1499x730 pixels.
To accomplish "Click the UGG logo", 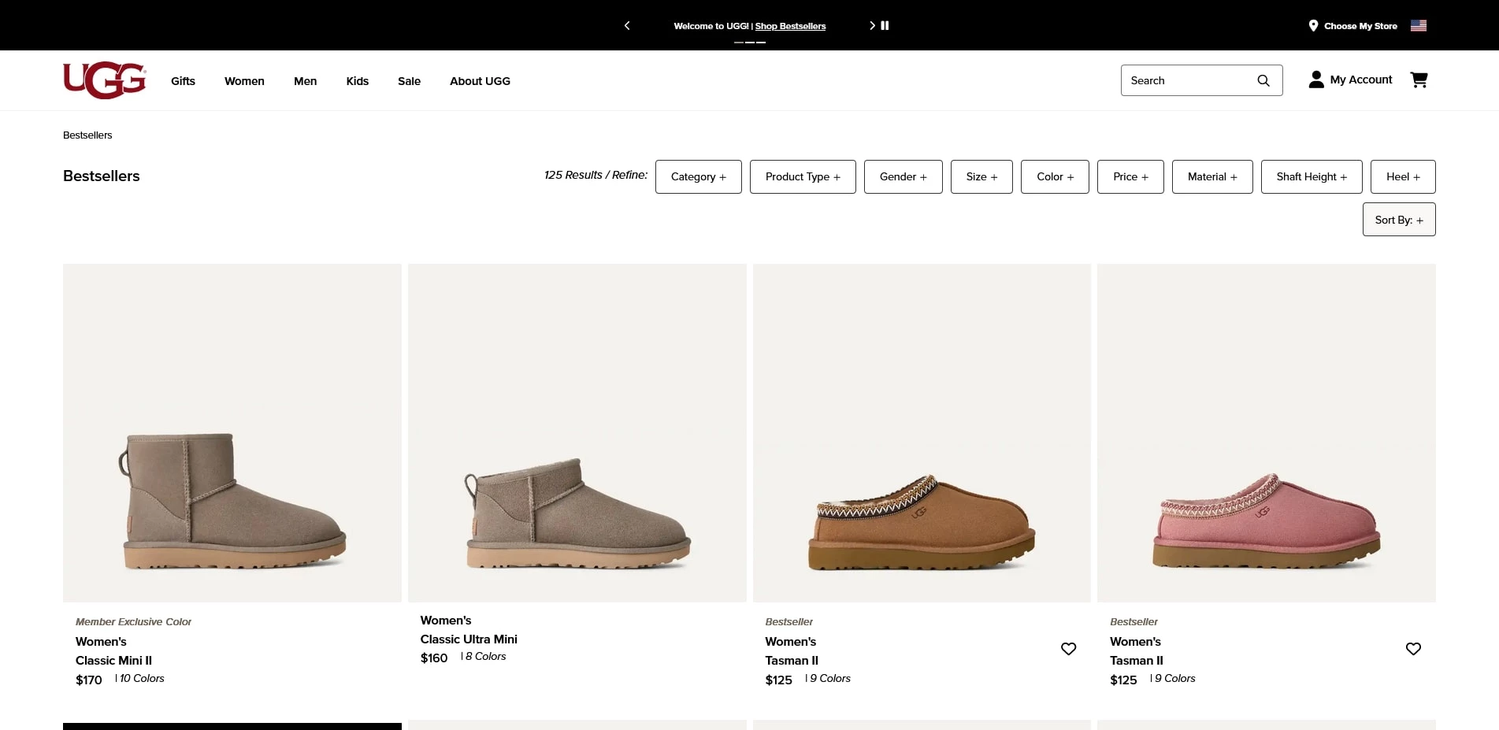I will (x=103, y=80).
